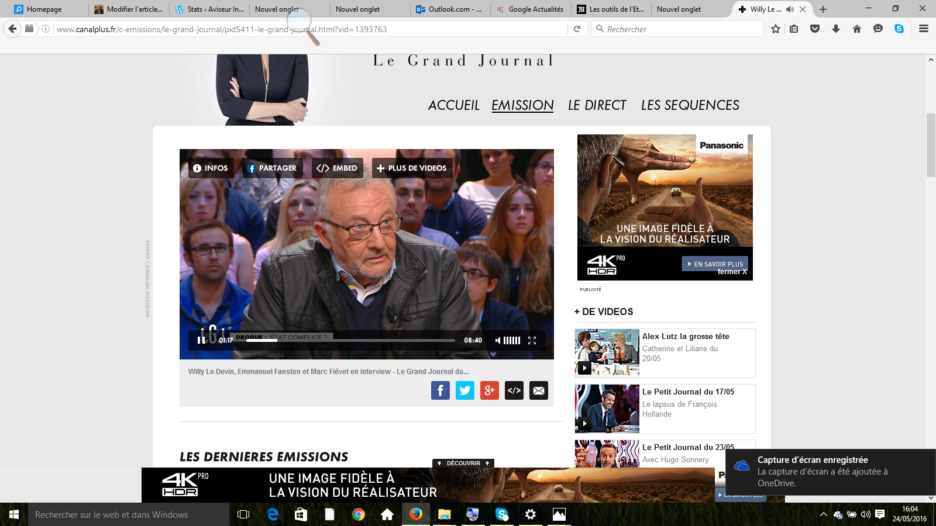Image resolution: width=936 pixels, height=526 pixels.
Task: Bookmark this page with star icon
Action: click(x=776, y=29)
